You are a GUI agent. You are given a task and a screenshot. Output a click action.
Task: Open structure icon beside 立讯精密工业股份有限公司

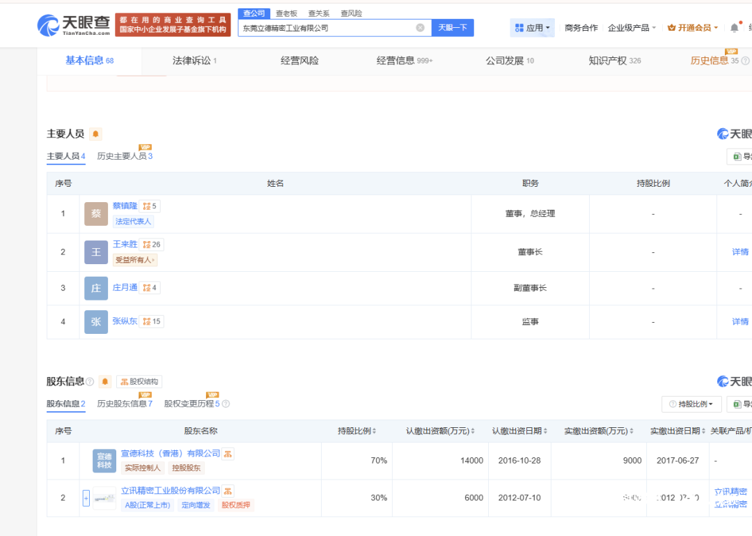[228, 491]
